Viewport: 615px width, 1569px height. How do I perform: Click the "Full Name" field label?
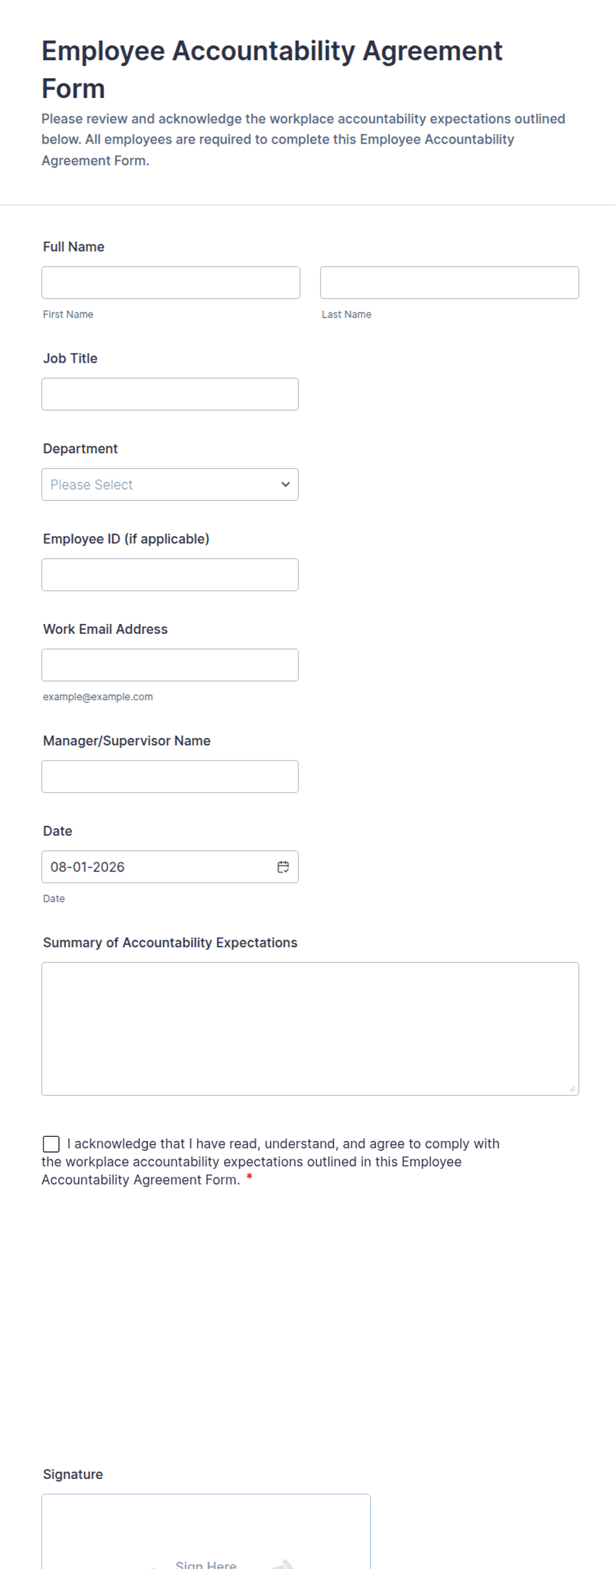click(73, 247)
